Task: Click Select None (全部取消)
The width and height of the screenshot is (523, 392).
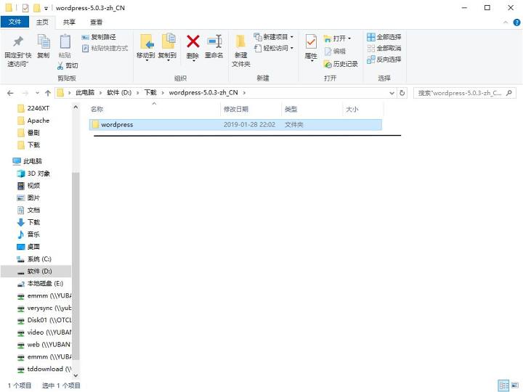Action: 384,49
